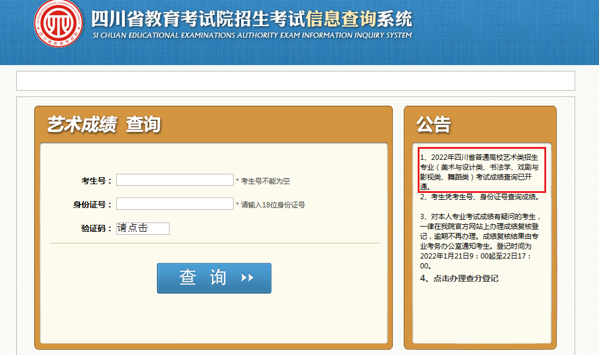Viewport: 599px width, 355px height.
Task: Focus the 考生号 input field
Action: [x=174, y=180]
